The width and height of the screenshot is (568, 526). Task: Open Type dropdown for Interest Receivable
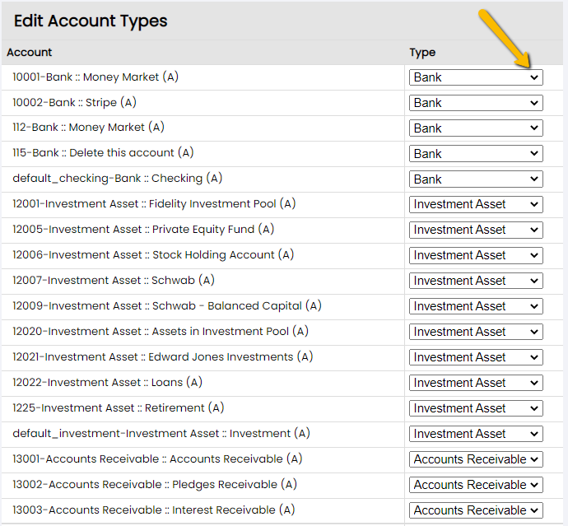pyautogui.click(x=476, y=510)
